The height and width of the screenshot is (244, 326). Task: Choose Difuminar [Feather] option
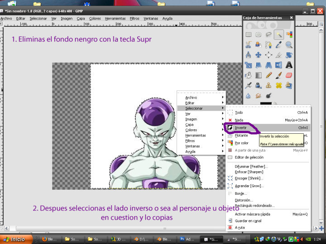268,166
